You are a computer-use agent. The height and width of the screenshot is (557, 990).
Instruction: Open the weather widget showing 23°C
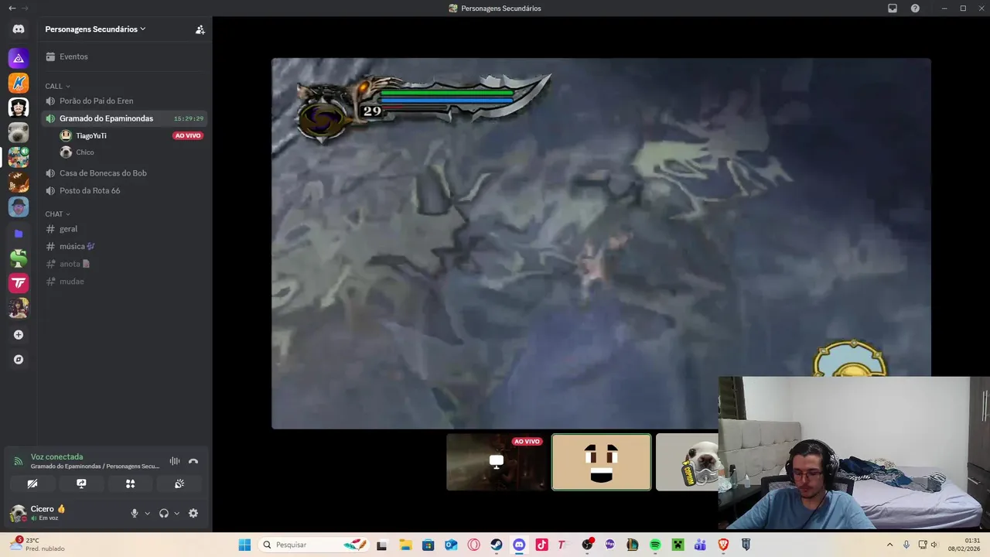pos(37,545)
